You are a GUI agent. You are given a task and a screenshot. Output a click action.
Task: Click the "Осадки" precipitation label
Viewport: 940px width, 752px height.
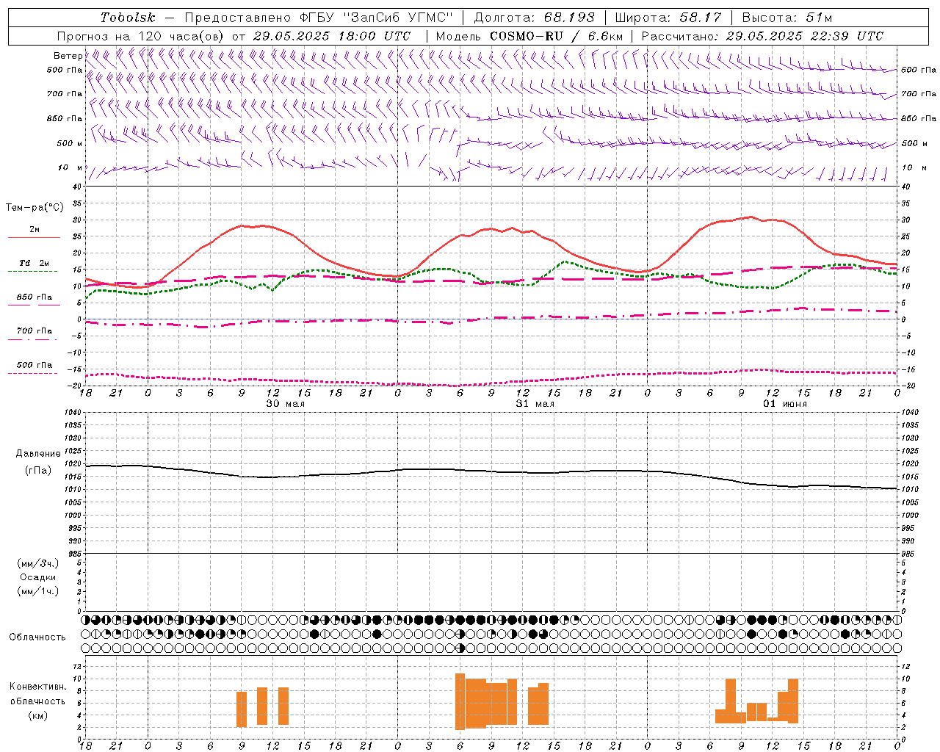point(38,577)
